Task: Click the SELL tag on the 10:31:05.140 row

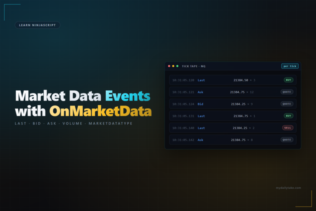Action: click(x=288, y=128)
